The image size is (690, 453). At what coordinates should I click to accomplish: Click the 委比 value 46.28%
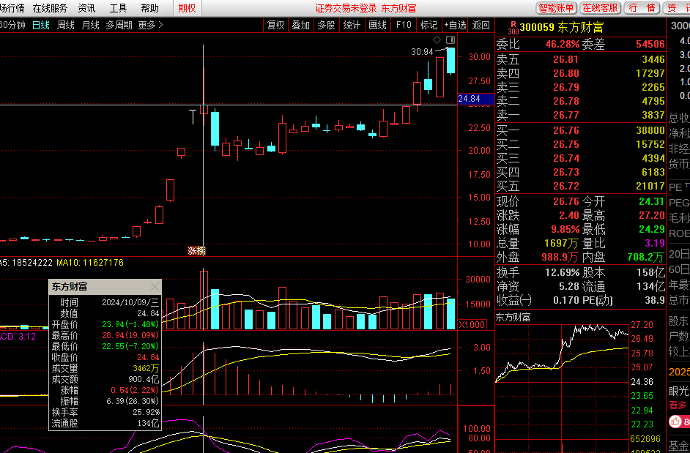pos(563,45)
